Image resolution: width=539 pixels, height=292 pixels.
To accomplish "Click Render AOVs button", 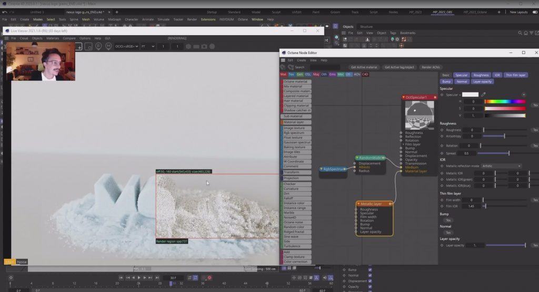I will [x=431, y=67].
